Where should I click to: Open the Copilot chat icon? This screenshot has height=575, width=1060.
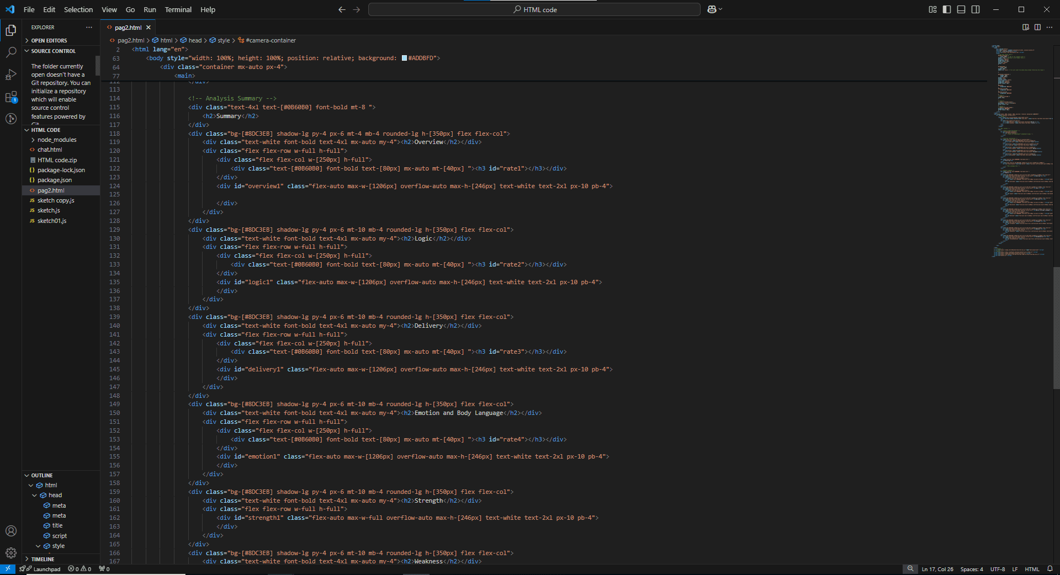pos(712,9)
